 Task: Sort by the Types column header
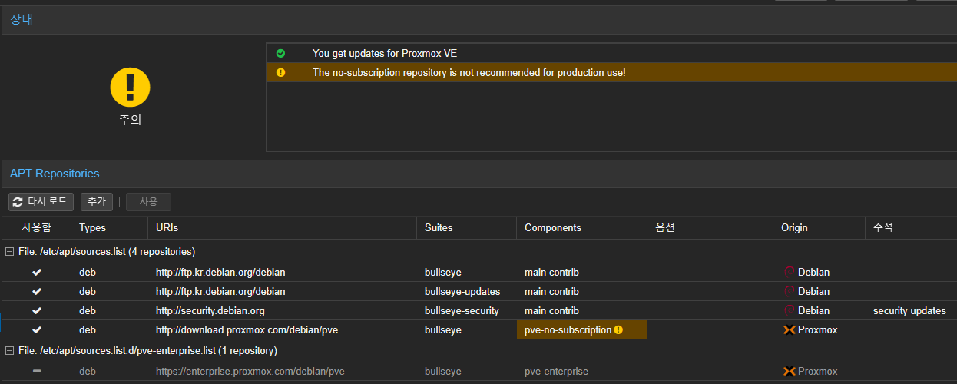[109, 228]
